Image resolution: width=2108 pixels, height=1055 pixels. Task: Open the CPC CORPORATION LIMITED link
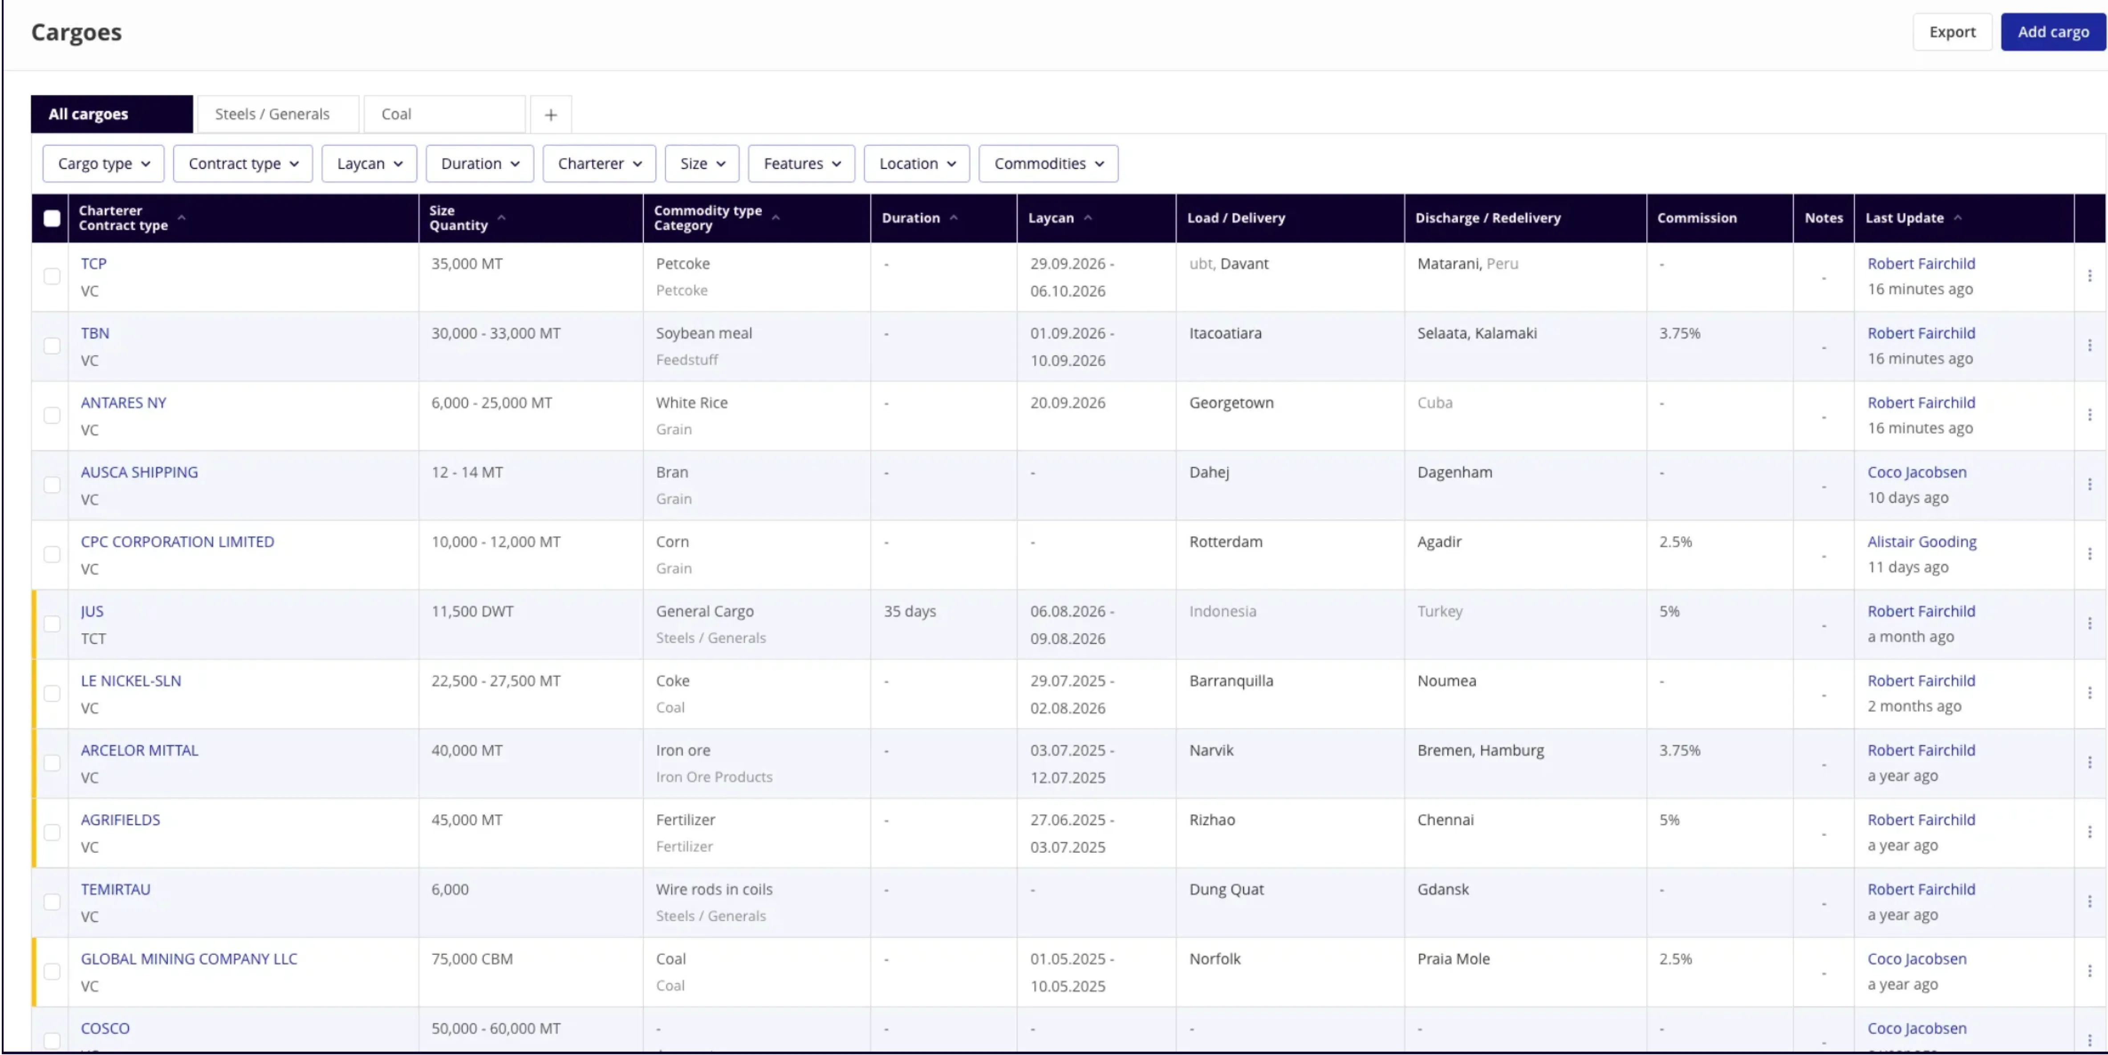point(178,542)
